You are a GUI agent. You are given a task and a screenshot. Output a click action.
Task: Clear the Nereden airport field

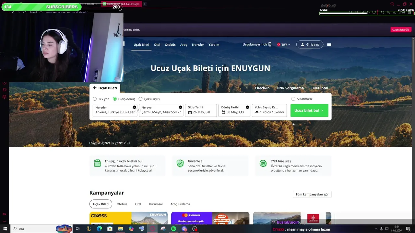[x=134, y=107]
